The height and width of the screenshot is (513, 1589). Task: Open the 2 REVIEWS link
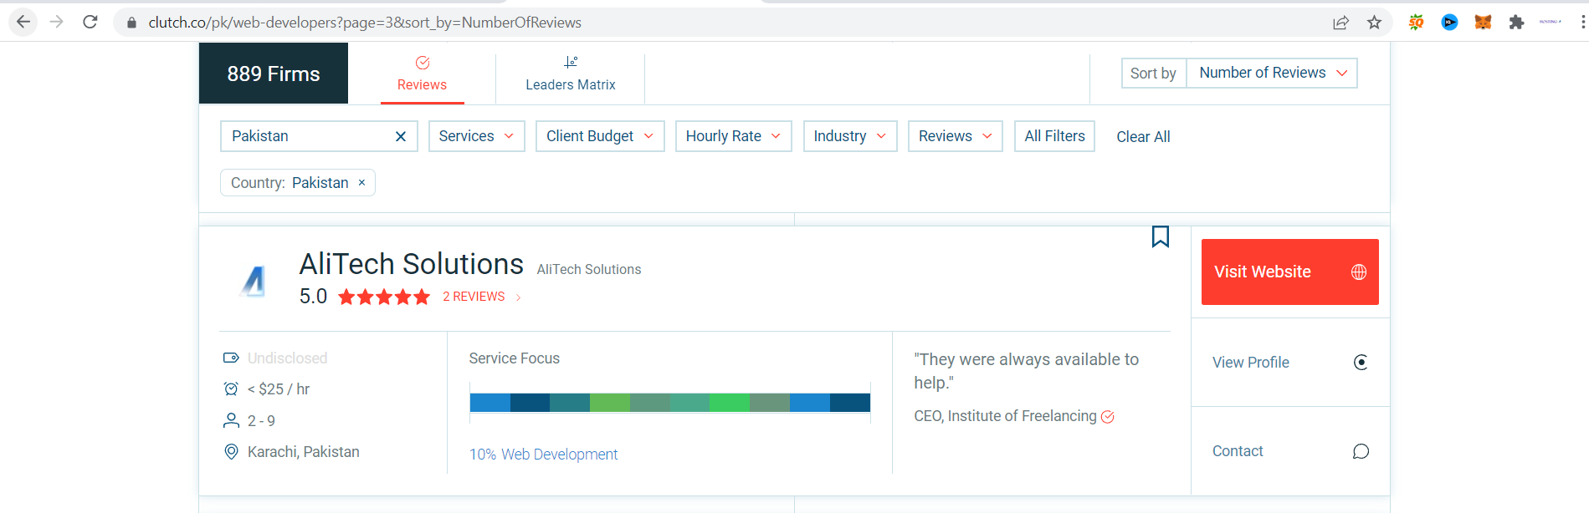tap(474, 297)
